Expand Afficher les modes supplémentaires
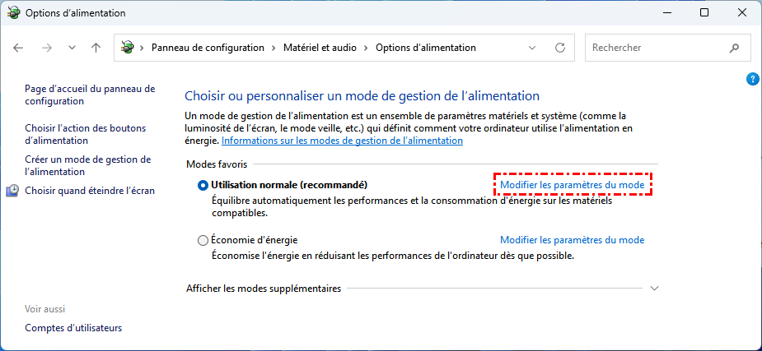 click(x=655, y=289)
